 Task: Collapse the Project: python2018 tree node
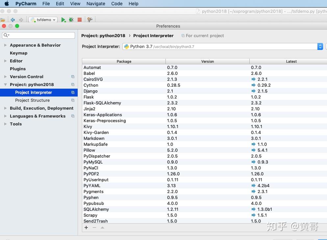[x=5, y=85]
